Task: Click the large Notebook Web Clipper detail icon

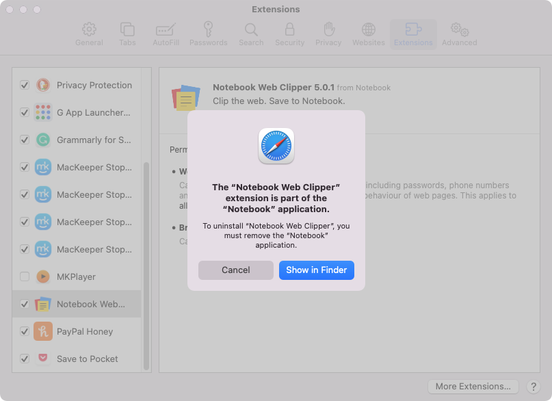Action: point(186,98)
